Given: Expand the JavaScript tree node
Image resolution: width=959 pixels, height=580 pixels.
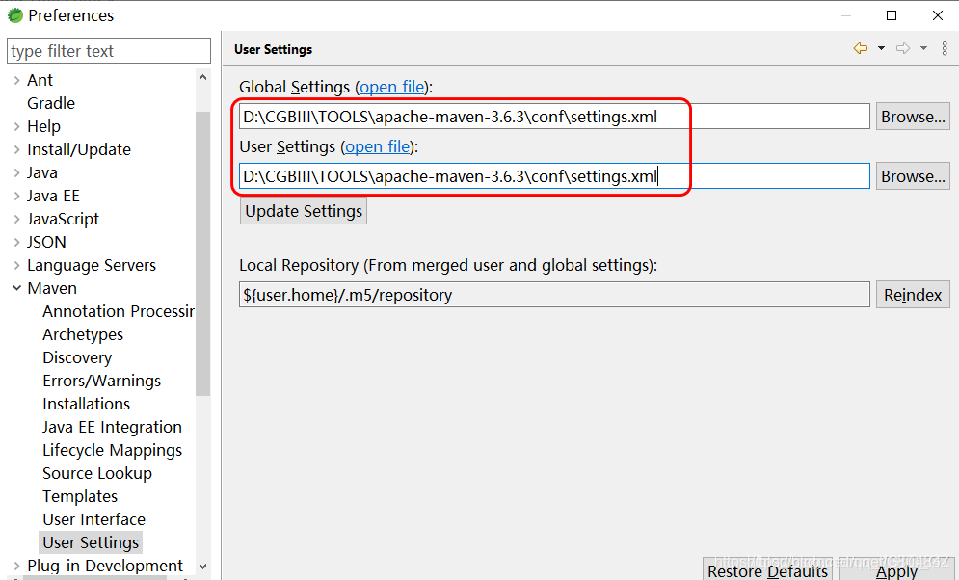Looking at the screenshot, I should click(x=16, y=219).
